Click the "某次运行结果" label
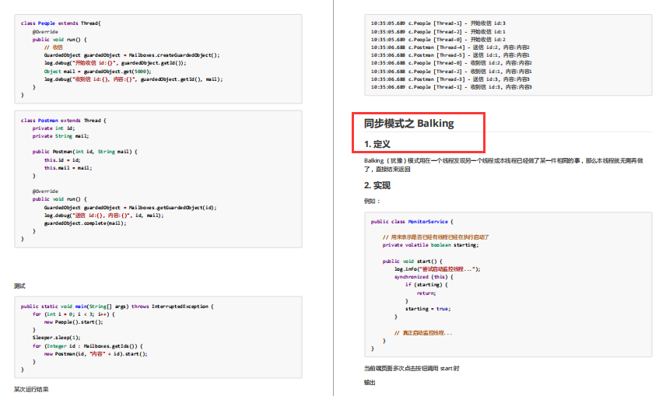666x396 pixels. click(31, 389)
